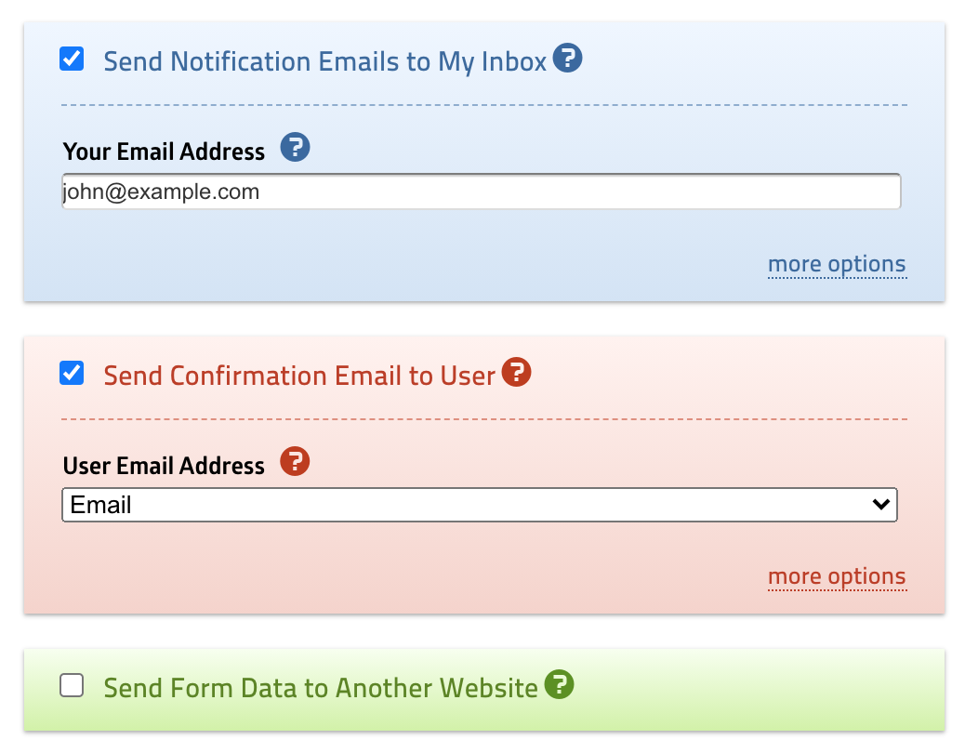
Task: Click the red dashed divider under the confirmation heading
Action: tap(483, 419)
